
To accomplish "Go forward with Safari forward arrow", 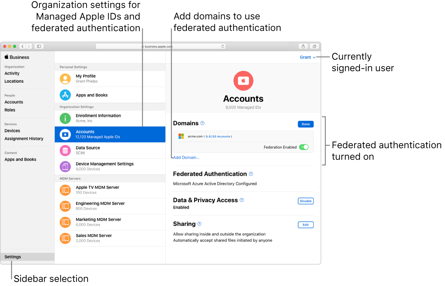I will [29, 47].
